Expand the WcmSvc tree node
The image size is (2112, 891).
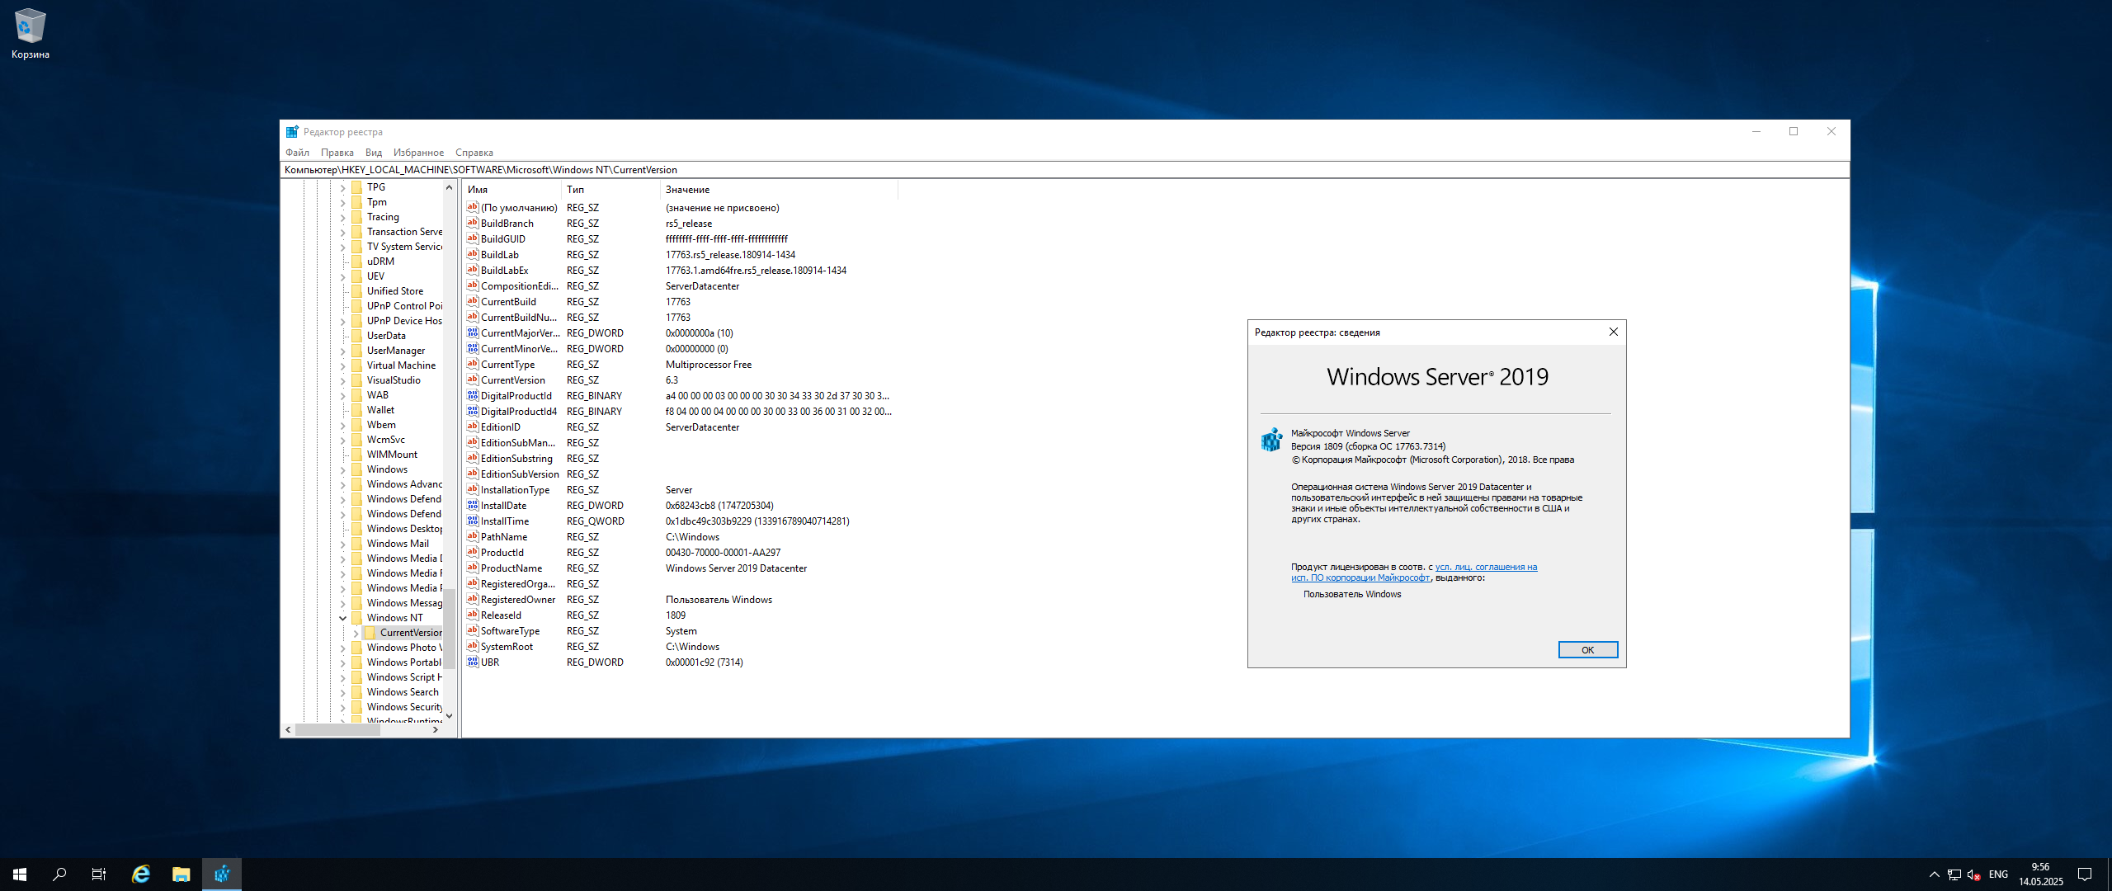point(342,440)
